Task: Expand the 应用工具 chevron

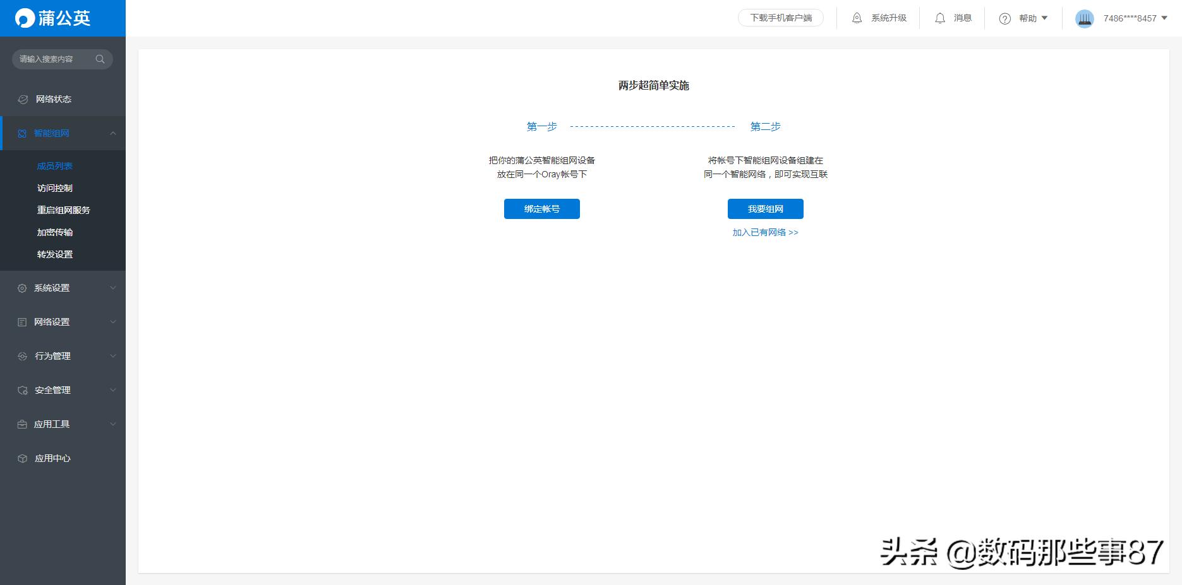Action: click(x=113, y=424)
